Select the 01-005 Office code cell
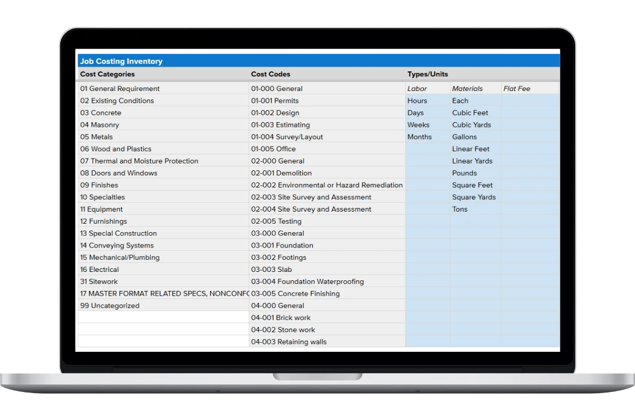The width and height of the screenshot is (635, 420). coord(327,149)
